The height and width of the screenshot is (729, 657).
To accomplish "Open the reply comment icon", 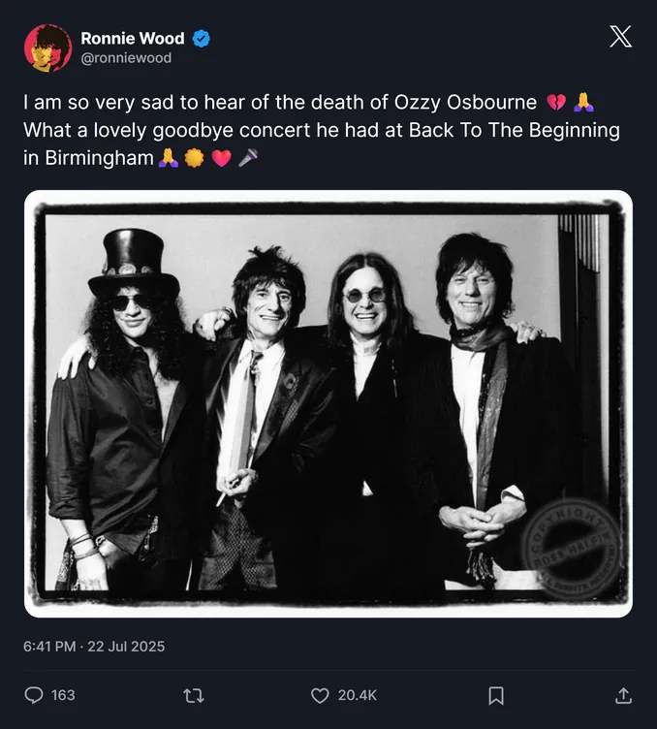I will [x=34, y=695].
